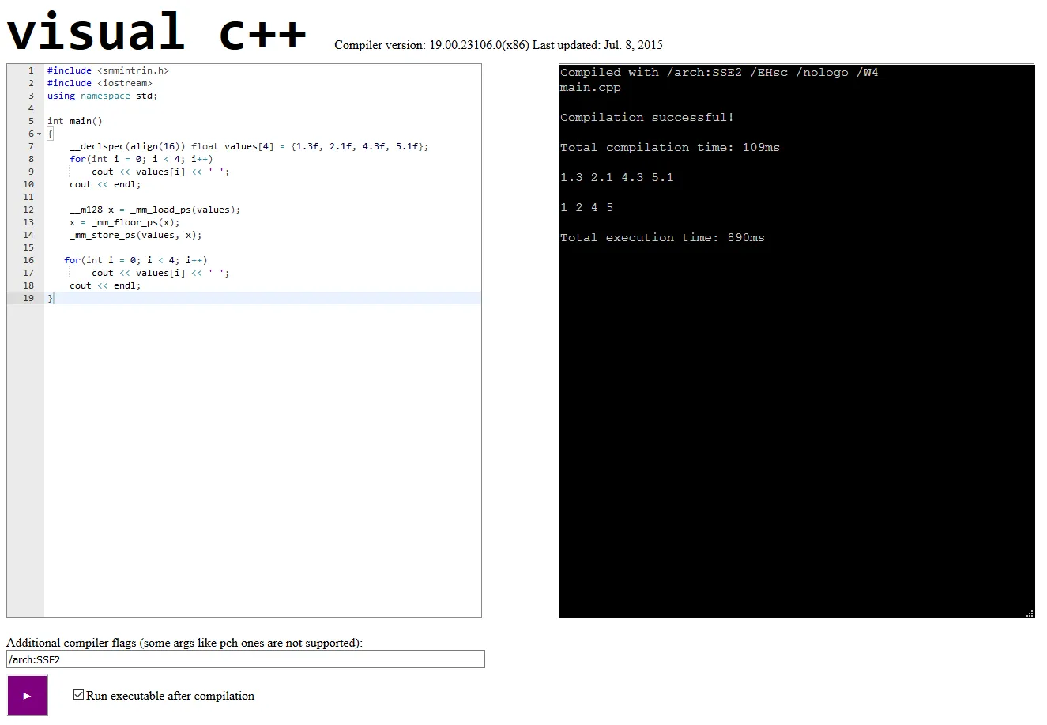Click the main.cpp console line

(590, 87)
